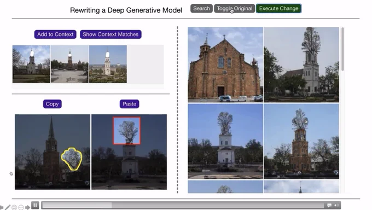
Task: Click the speaker volume icon
Action: [x=336, y=205]
